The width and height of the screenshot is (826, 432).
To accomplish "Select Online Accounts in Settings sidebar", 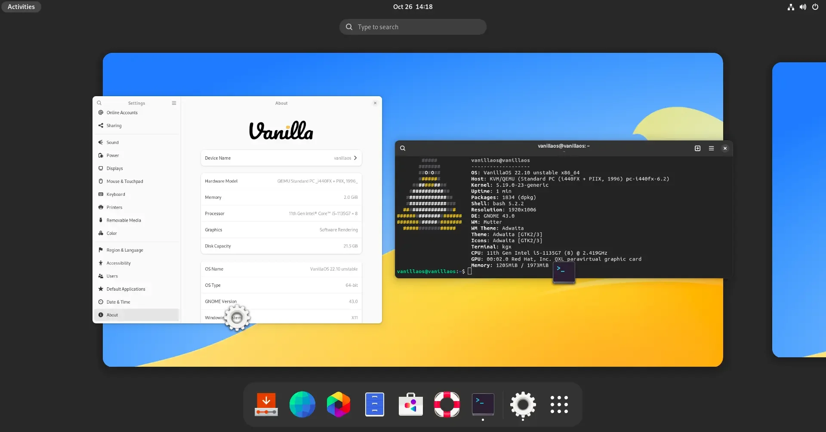I will click(x=137, y=113).
